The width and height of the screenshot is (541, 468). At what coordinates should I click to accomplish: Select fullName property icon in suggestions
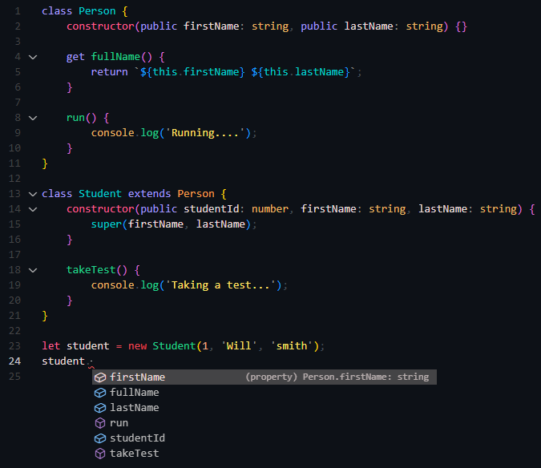pyautogui.click(x=100, y=393)
